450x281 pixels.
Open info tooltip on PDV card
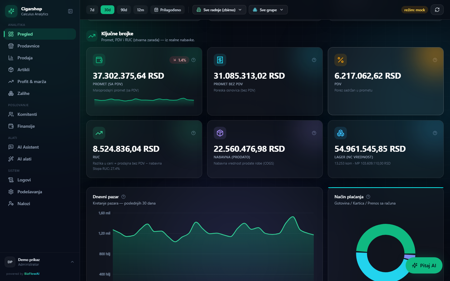[435, 60]
